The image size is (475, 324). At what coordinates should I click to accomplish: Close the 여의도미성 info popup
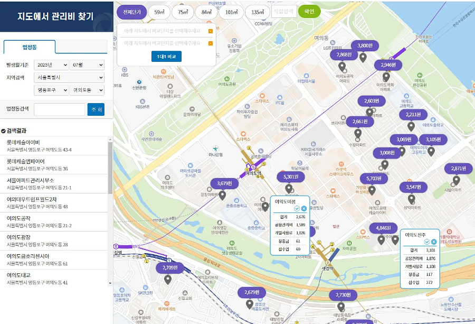[x=304, y=208]
